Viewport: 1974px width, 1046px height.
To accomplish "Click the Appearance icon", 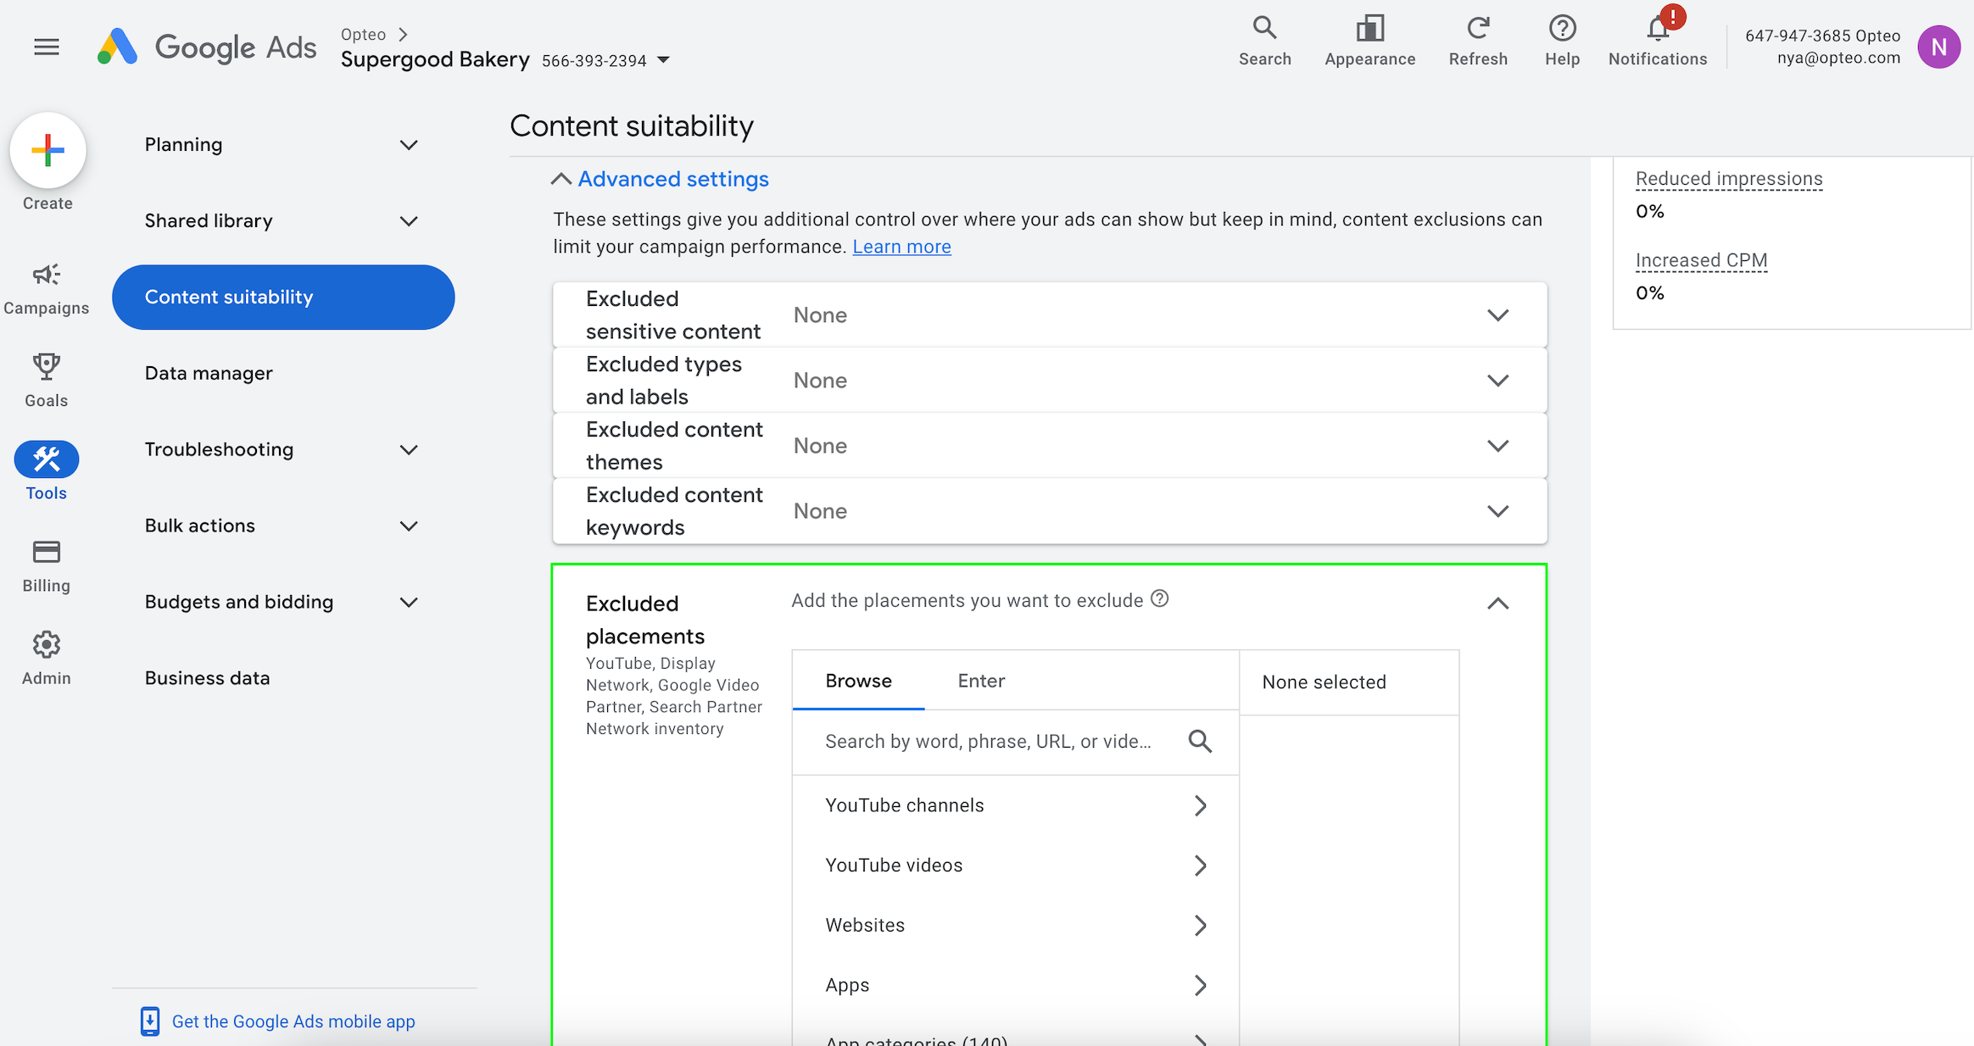I will point(1369,29).
